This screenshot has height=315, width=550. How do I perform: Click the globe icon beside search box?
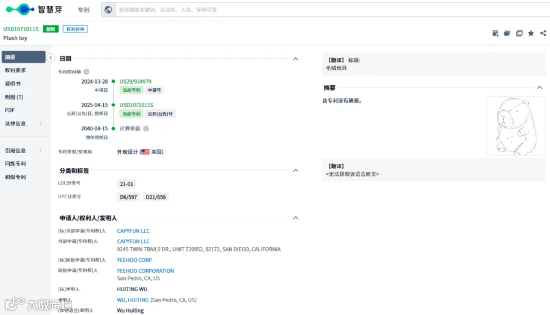[x=108, y=10]
